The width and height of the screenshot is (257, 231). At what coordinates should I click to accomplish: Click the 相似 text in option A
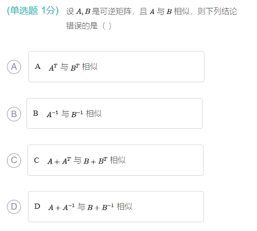(90, 67)
